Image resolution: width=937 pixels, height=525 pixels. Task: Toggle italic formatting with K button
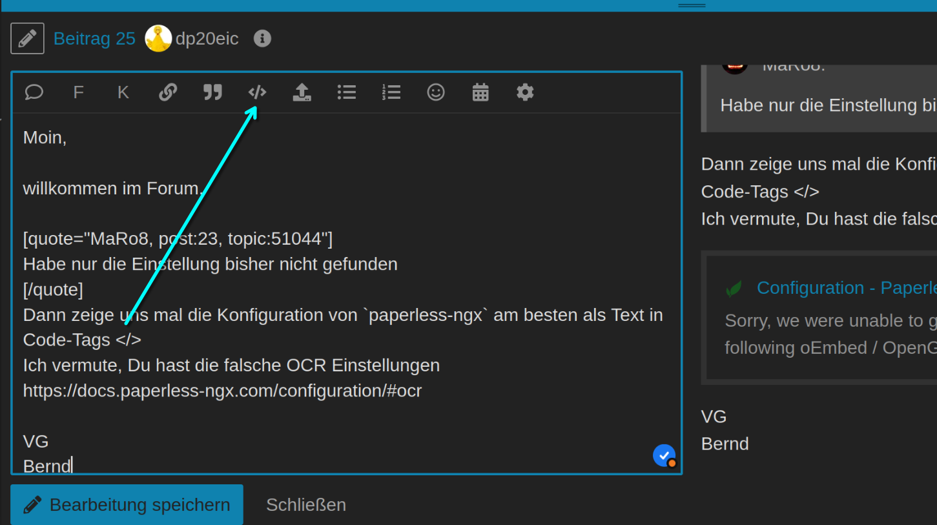(x=123, y=92)
